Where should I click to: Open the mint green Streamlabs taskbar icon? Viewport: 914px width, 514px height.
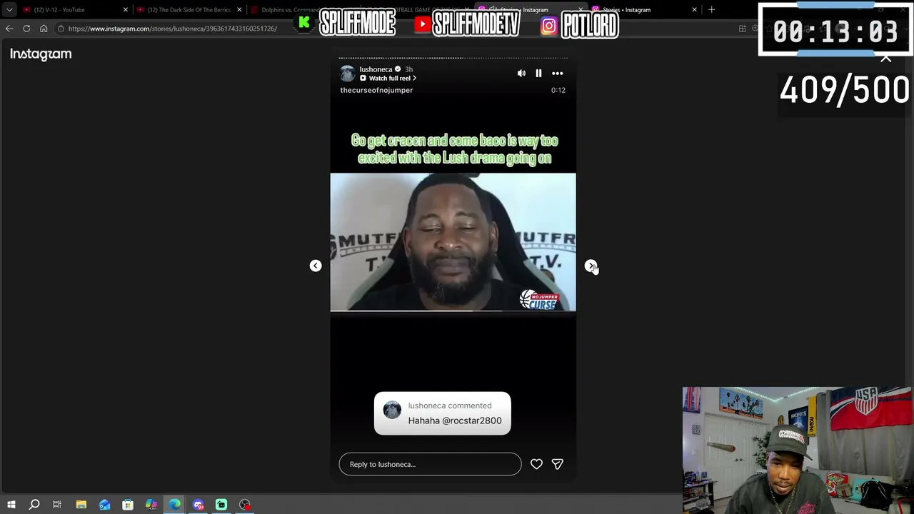221,505
